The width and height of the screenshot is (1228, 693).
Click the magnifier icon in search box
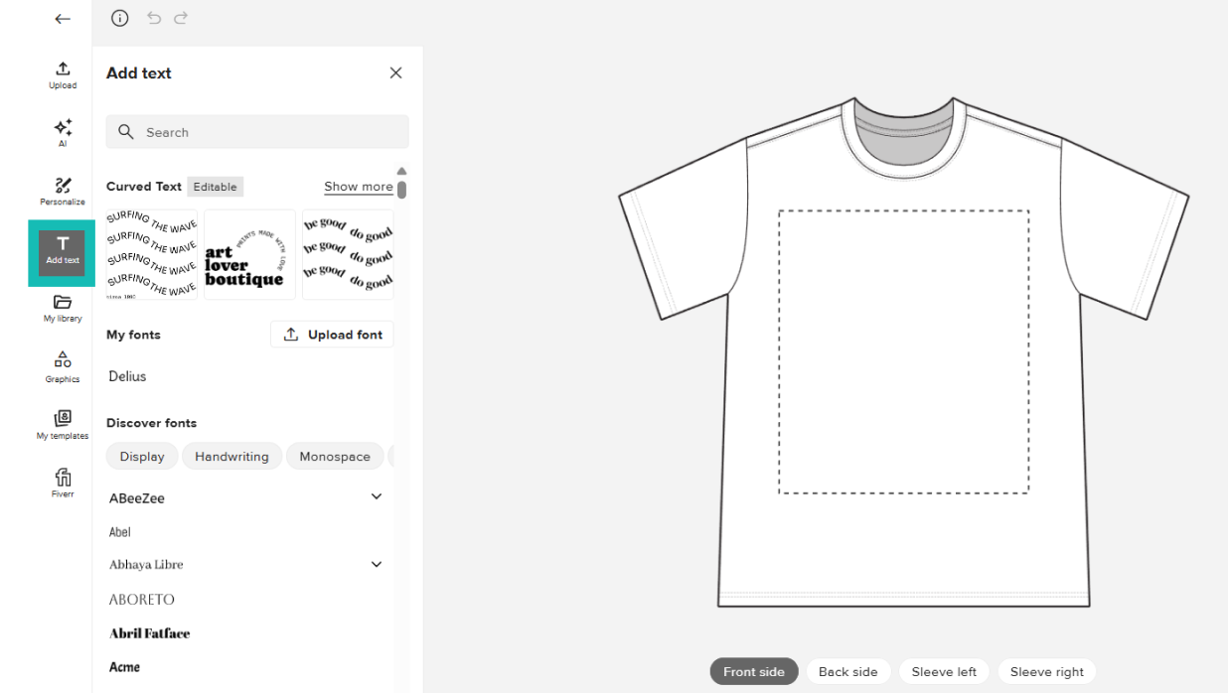[126, 132]
